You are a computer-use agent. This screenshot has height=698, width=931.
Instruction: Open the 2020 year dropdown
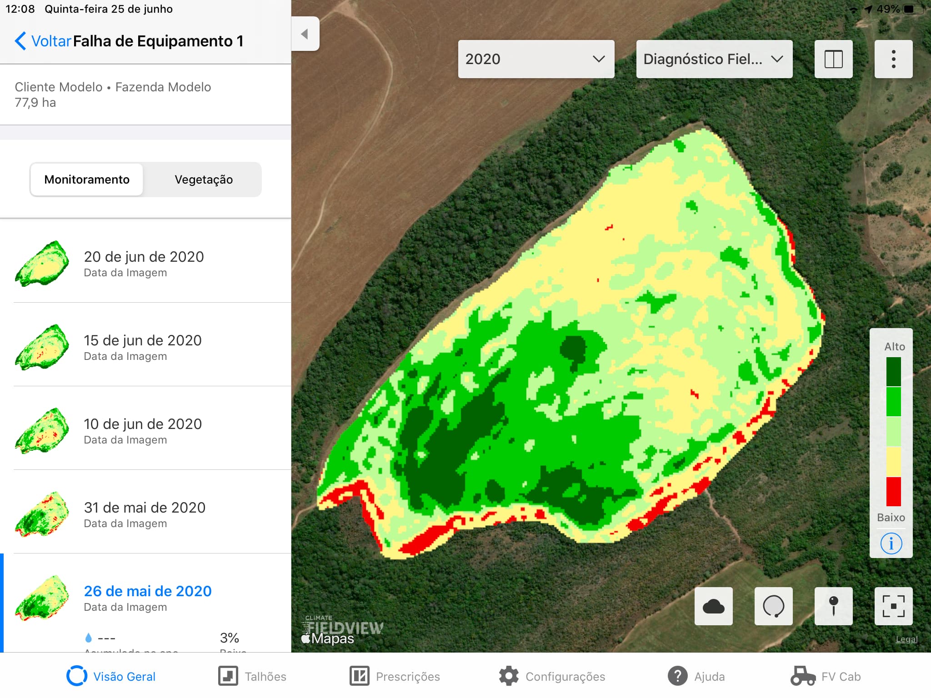point(536,59)
